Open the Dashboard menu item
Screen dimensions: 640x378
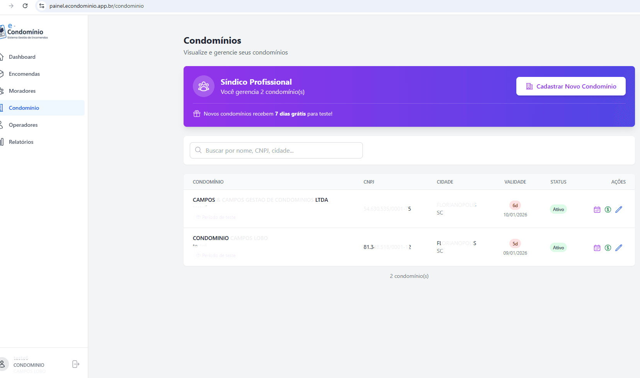[22, 57]
